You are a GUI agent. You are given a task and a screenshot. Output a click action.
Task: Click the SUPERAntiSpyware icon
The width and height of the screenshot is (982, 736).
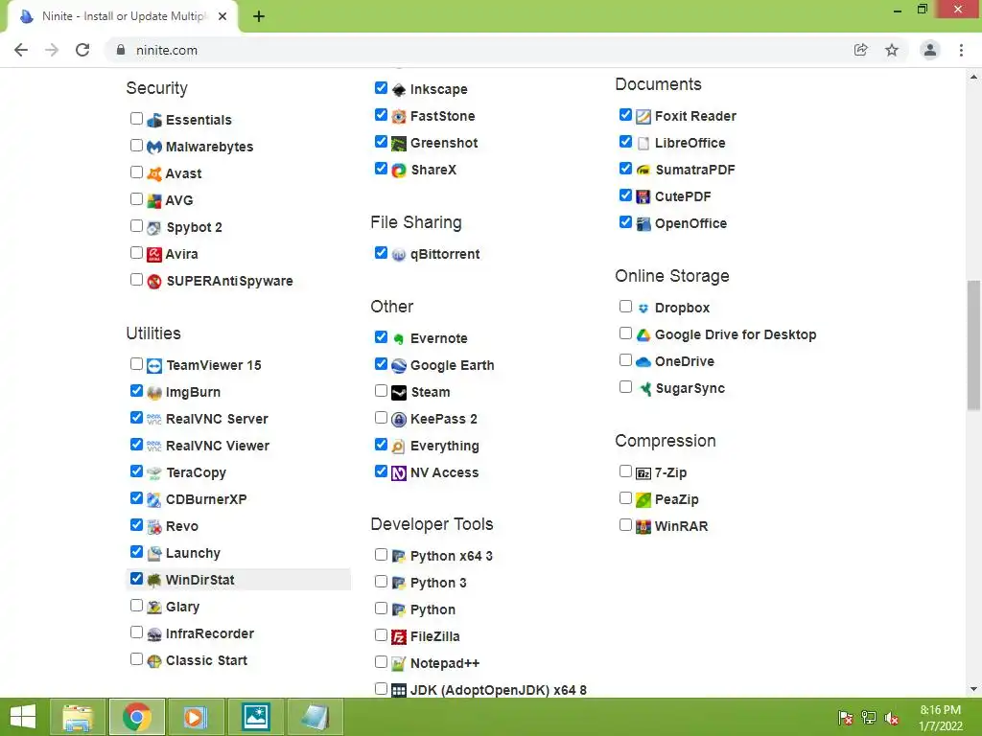154,282
